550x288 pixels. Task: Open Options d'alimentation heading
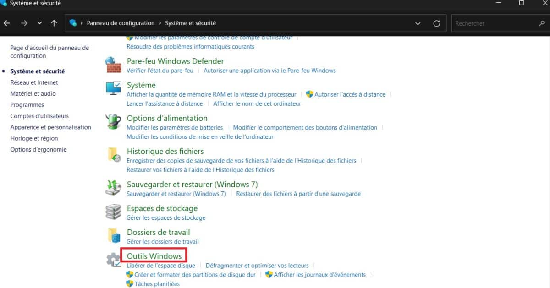[167, 118]
